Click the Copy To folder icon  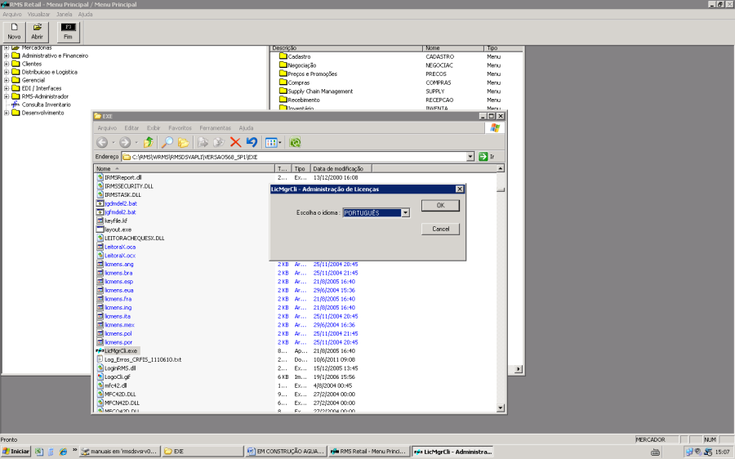pos(219,142)
